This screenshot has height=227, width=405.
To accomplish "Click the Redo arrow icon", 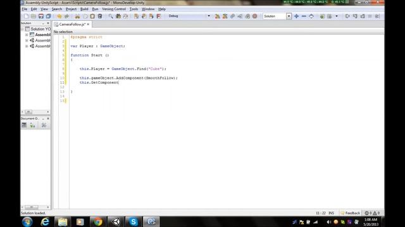I will tap(66, 16).
